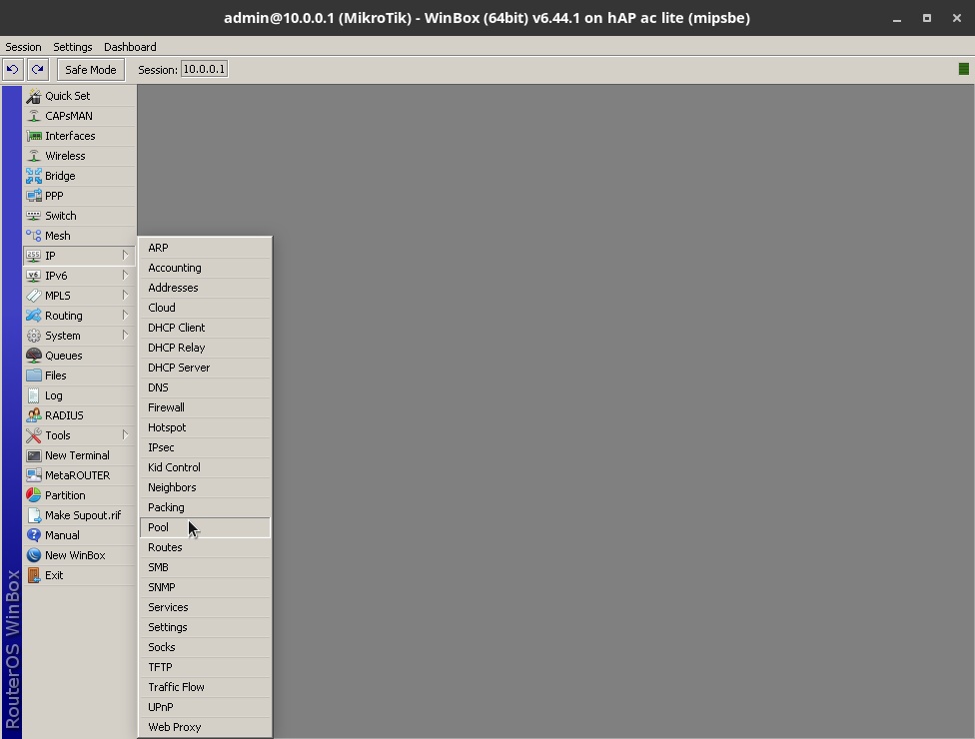The width and height of the screenshot is (975, 739).
Task: Click the Make Supout.rif file icon
Action: pyautogui.click(x=34, y=515)
